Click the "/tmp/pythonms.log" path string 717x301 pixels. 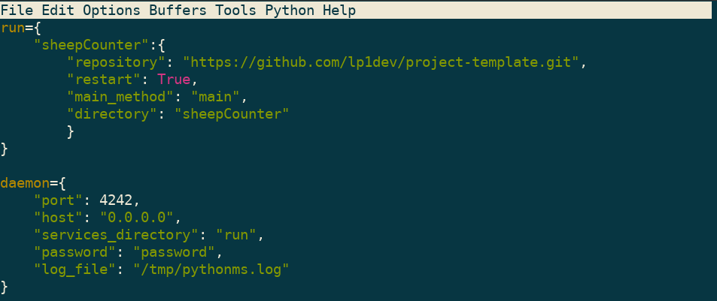[x=211, y=269]
